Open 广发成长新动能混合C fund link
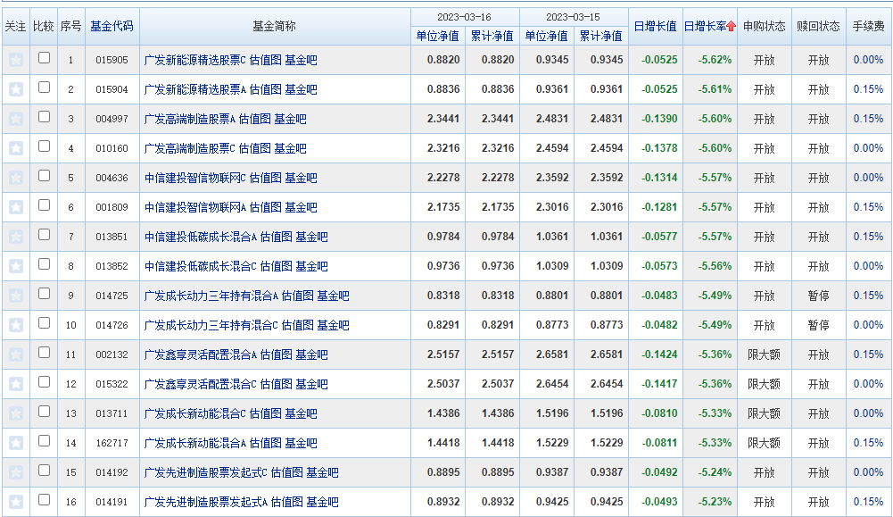 point(195,413)
